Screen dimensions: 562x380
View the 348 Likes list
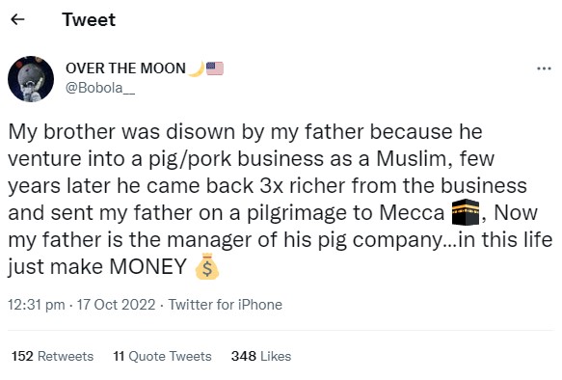261,356
